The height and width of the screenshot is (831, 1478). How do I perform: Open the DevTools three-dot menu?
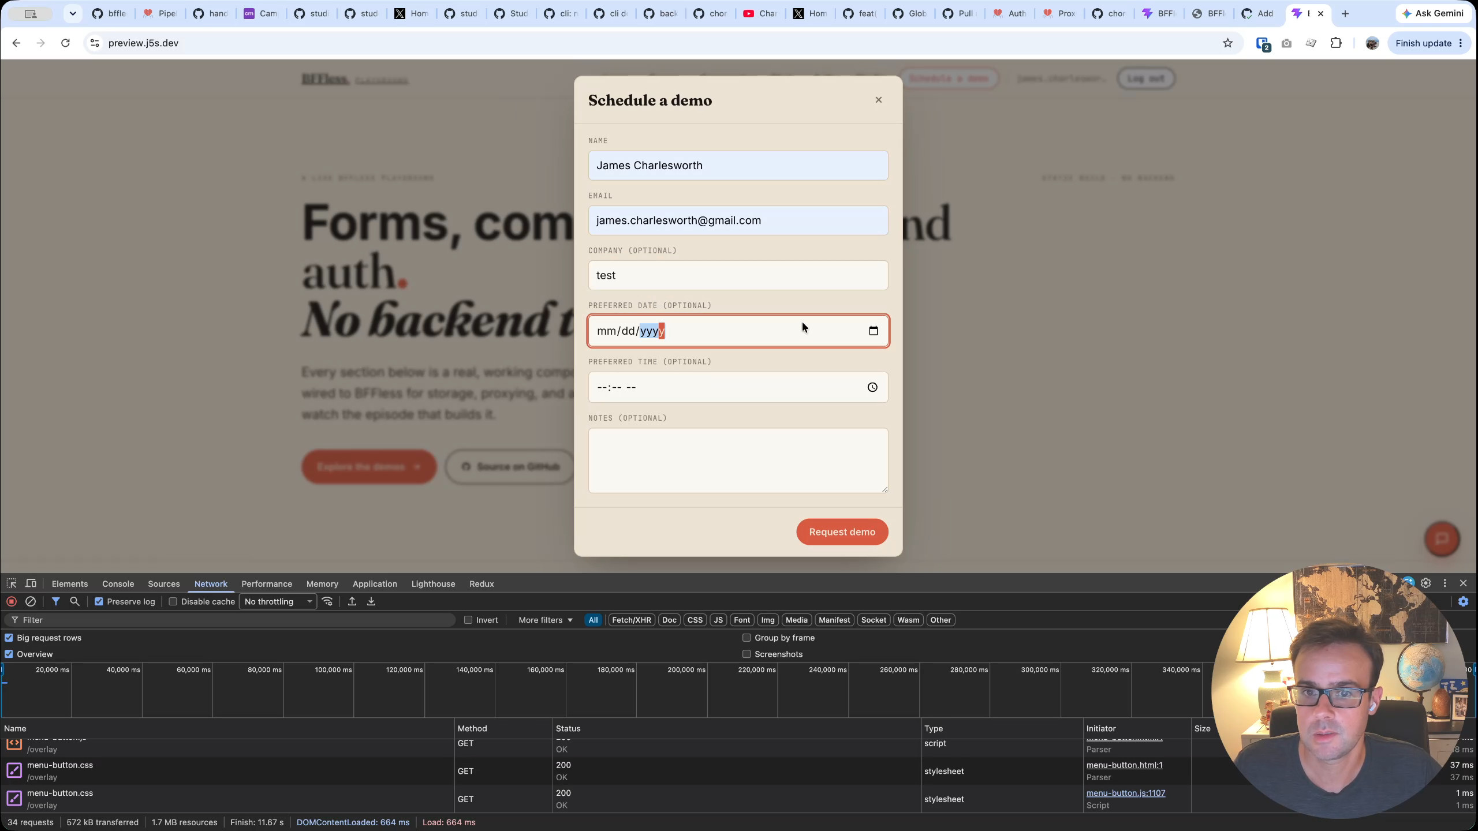pos(1445,583)
